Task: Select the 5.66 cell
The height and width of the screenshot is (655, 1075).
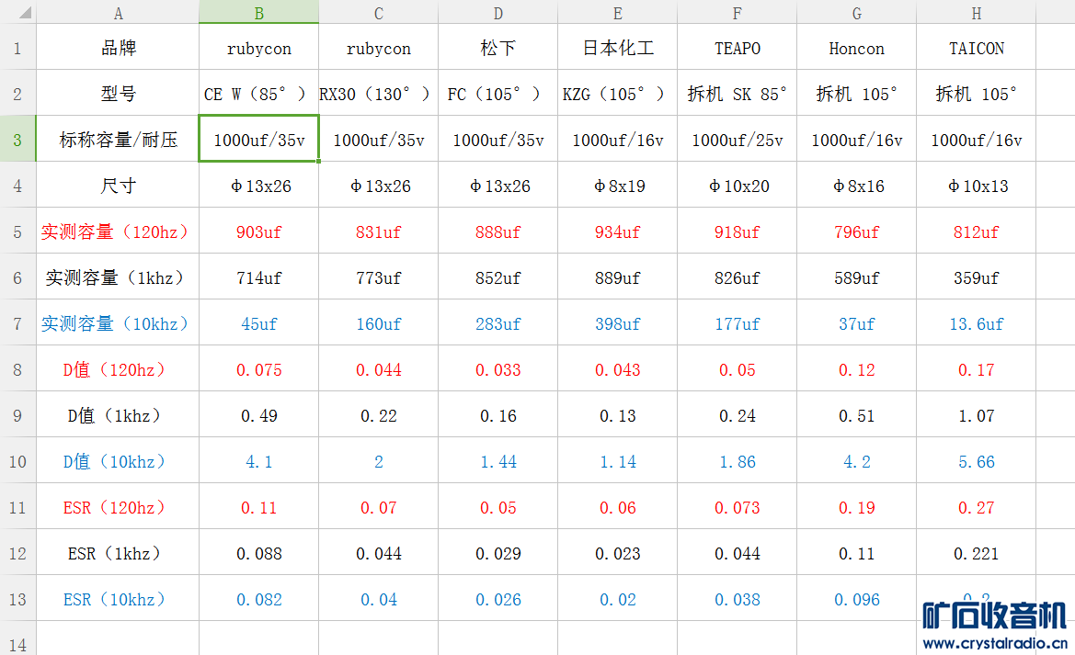Action: point(977,461)
